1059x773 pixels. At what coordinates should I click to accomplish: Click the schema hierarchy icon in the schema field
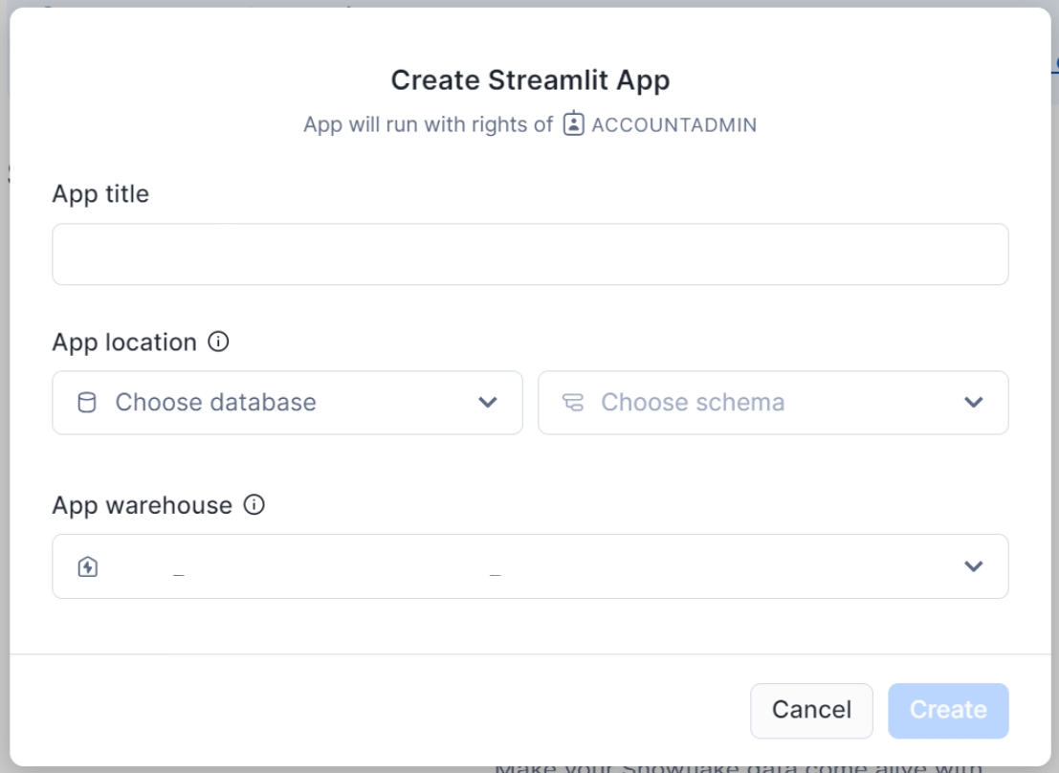tap(575, 402)
